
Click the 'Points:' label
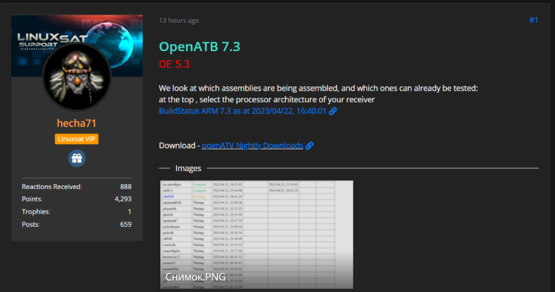coord(32,199)
